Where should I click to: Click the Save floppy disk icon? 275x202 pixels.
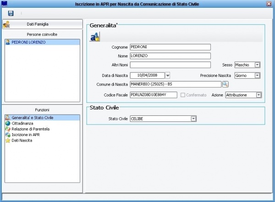pos(11,13)
